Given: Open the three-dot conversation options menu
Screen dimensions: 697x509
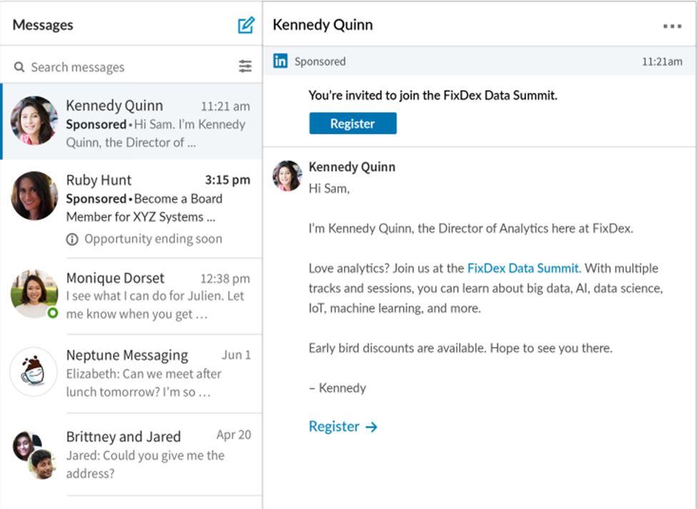Looking at the screenshot, I should point(672,26).
